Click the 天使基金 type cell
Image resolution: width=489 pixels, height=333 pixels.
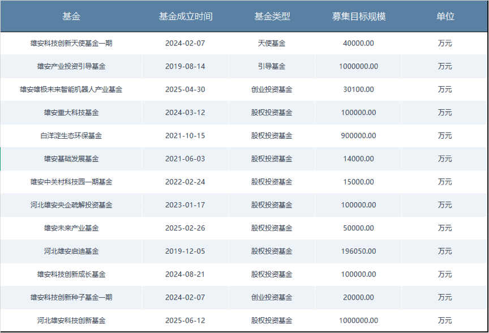[272, 43]
